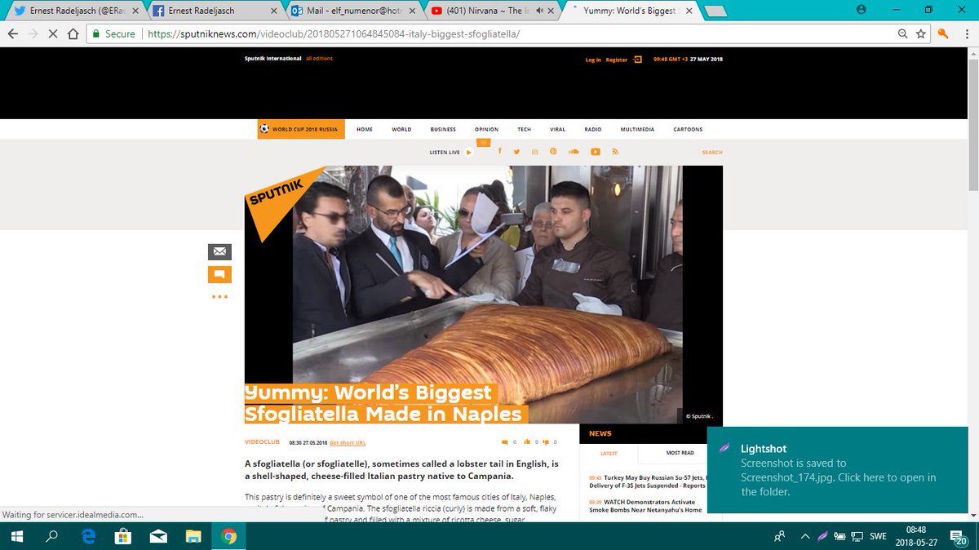Screen dimensions: 979x550
Task: Click the Chrome back arrow
Action: click(12, 34)
